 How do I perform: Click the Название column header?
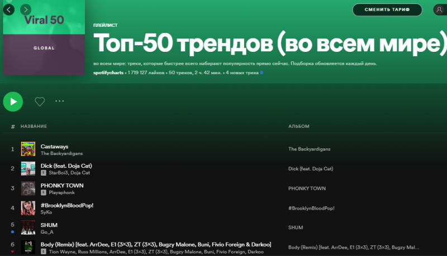[34, 127]
